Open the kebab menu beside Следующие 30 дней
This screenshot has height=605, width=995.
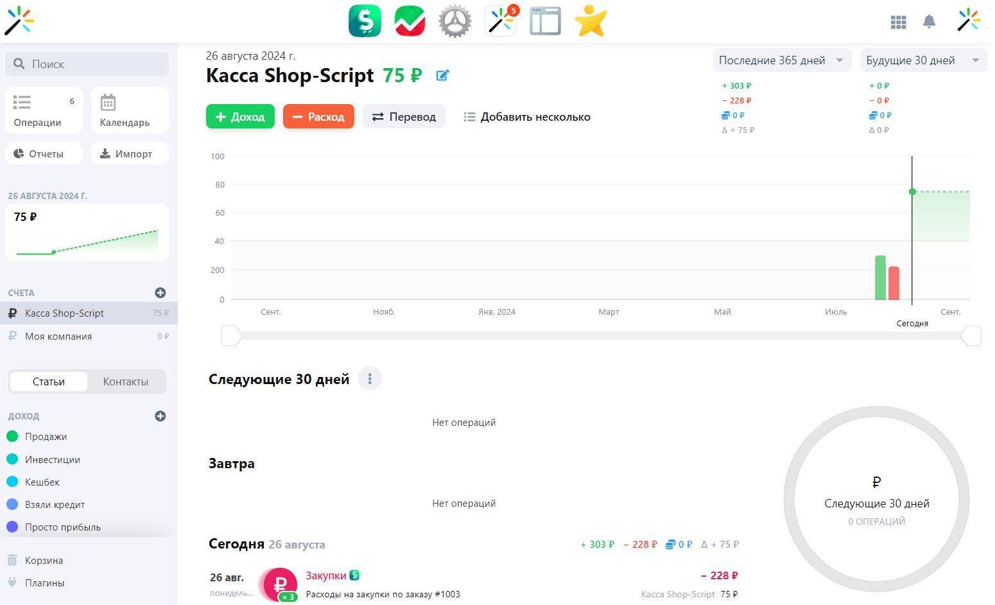click(x=370, y=378)
